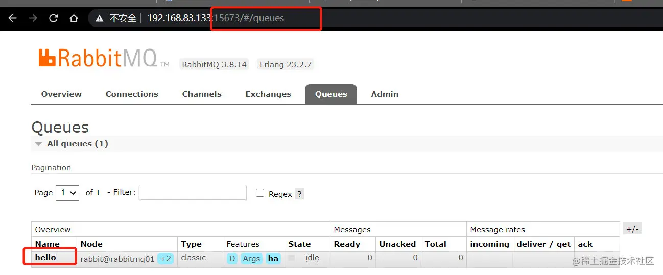Focus the Filter text field
Screen dimensions: 663x275
click(193, 193)
